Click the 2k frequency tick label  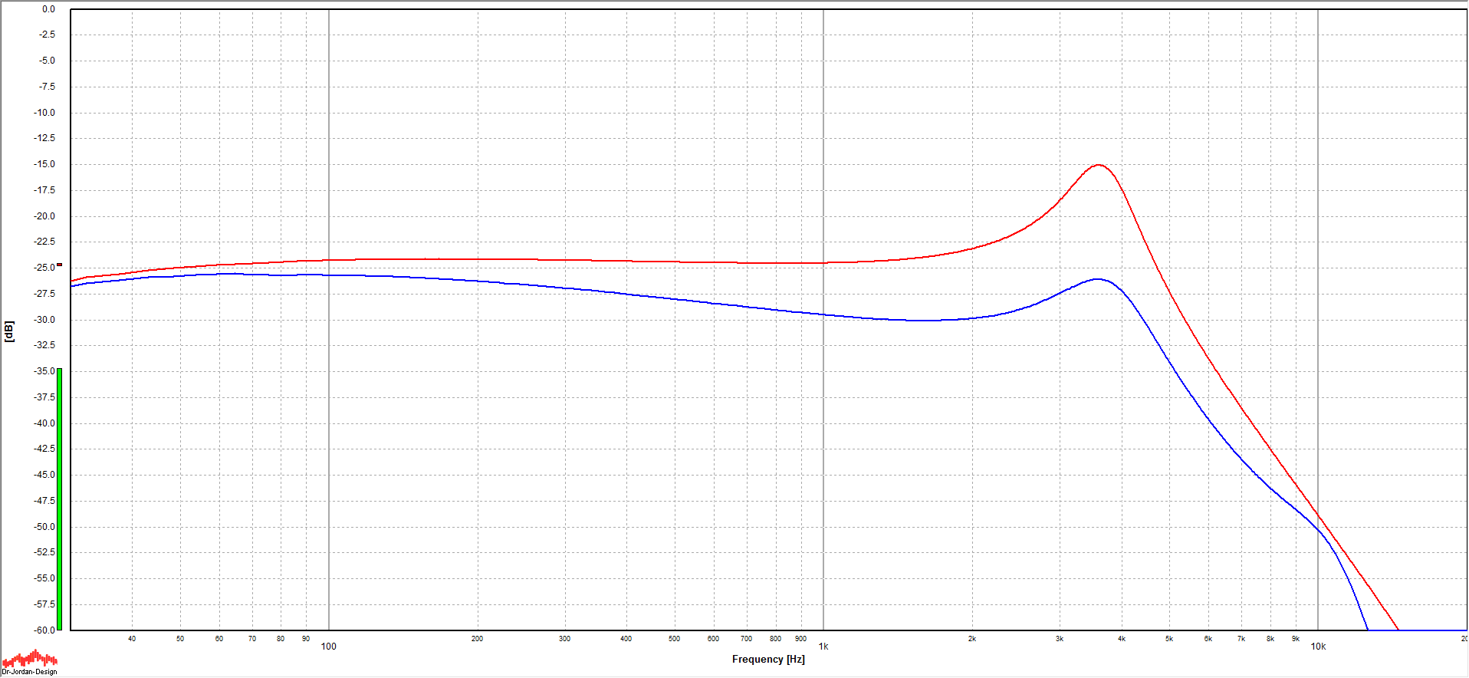coord(972,639)
